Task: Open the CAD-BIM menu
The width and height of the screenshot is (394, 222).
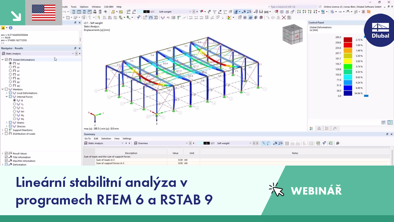Action: tap(109, 7)
